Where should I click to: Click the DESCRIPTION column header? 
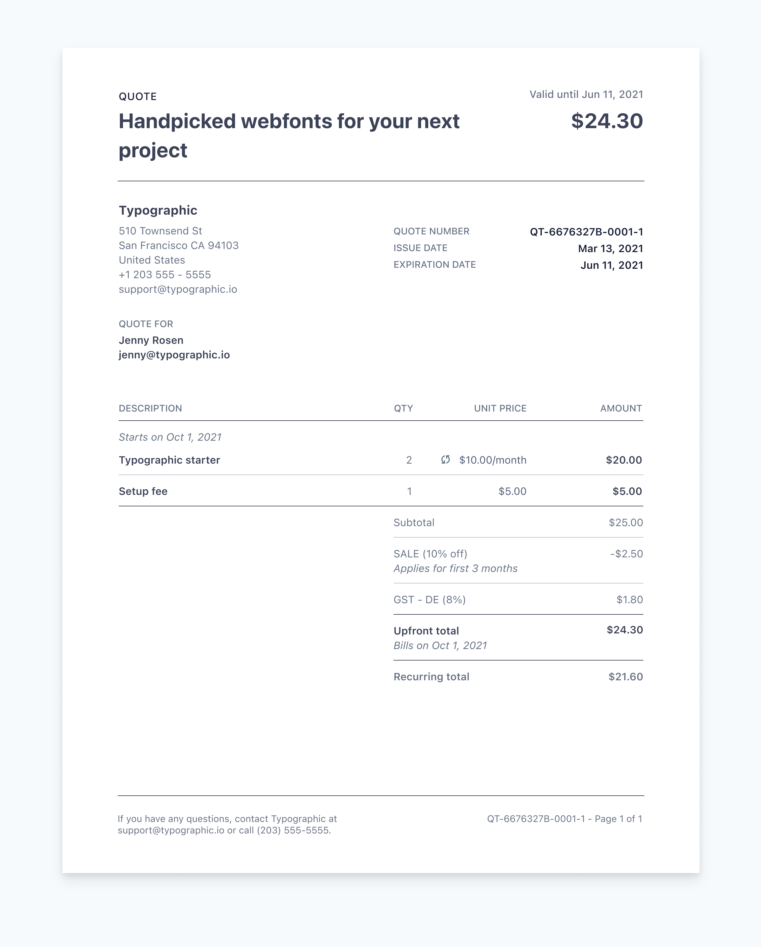coord(150,408)
